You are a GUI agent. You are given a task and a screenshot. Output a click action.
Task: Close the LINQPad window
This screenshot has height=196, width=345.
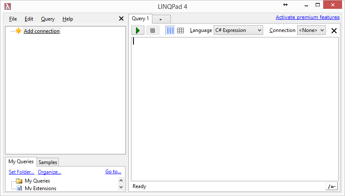coord(332,5)
